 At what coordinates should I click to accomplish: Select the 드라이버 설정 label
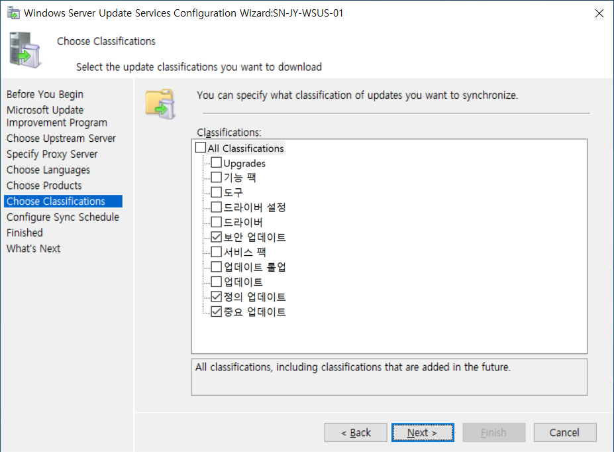point(254,207)
